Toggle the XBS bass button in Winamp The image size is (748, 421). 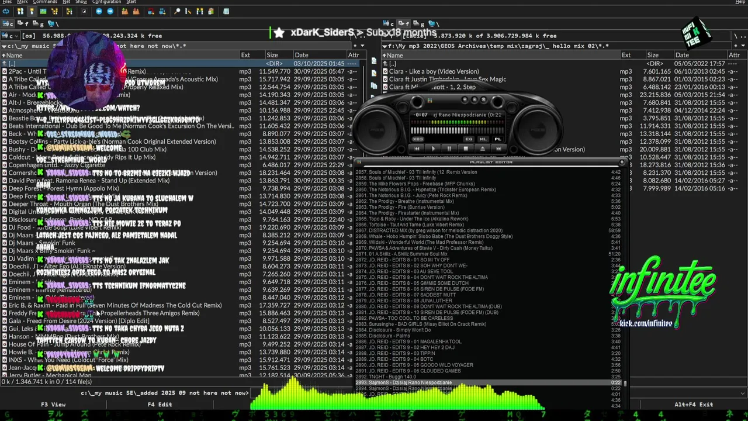pos(418,139)
